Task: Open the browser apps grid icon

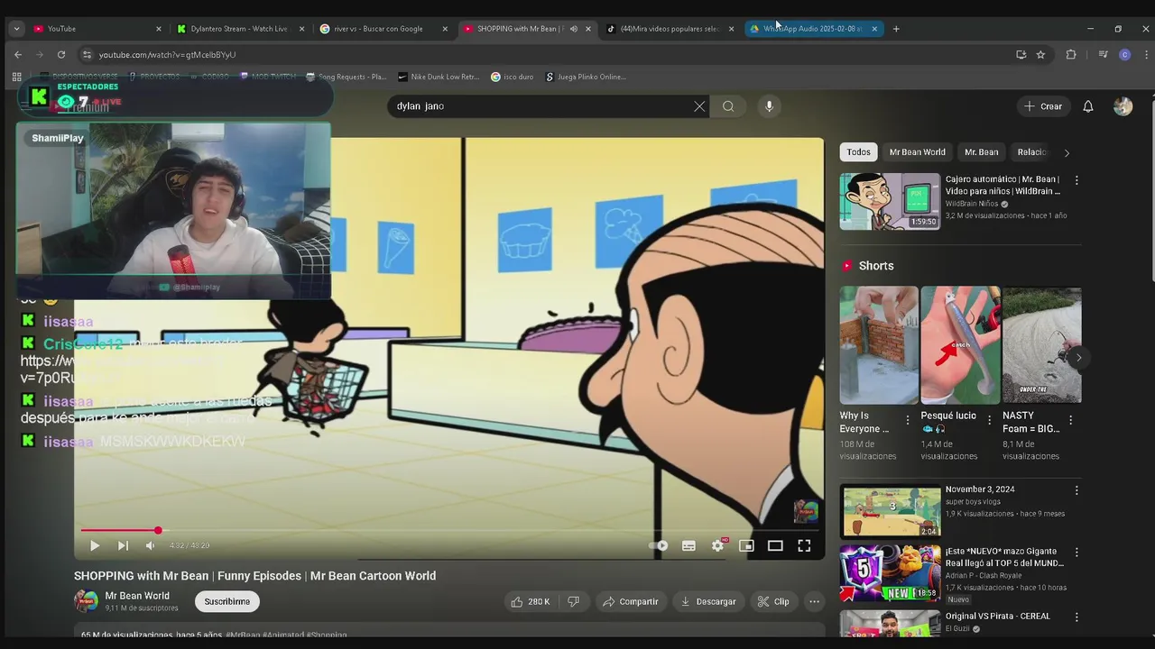Action: coord(16,77)
